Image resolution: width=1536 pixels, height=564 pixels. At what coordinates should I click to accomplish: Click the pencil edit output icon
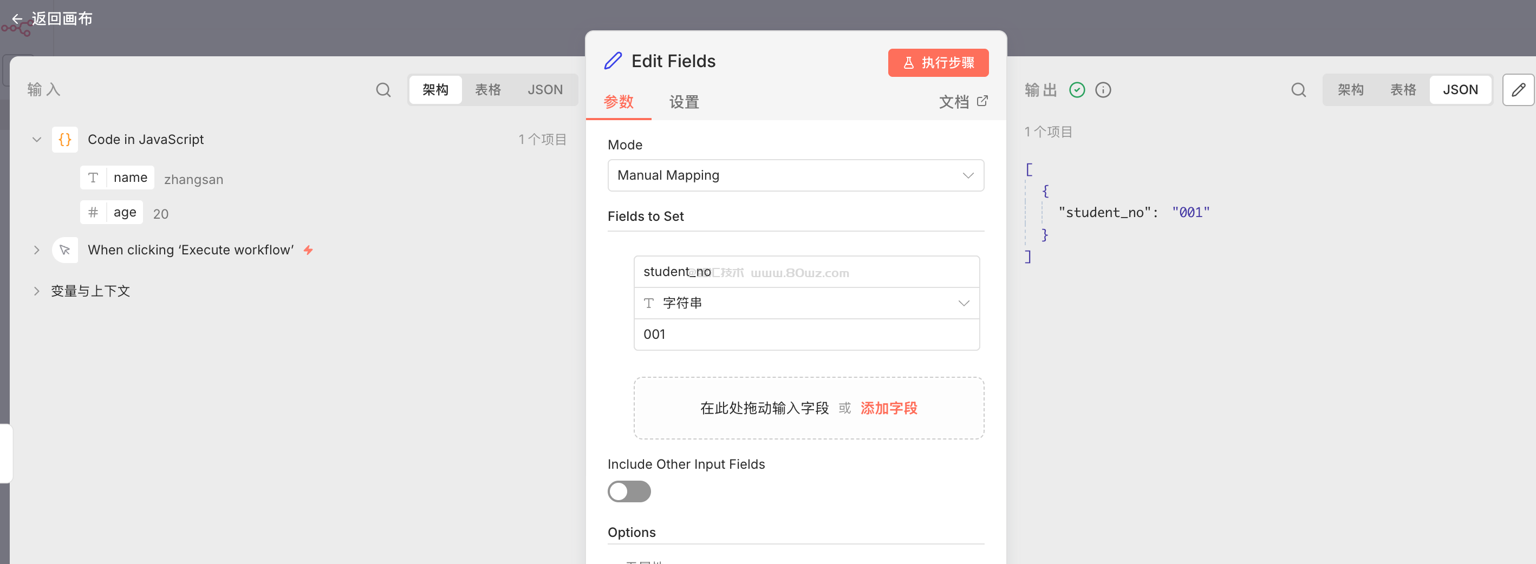point(1518,90)
